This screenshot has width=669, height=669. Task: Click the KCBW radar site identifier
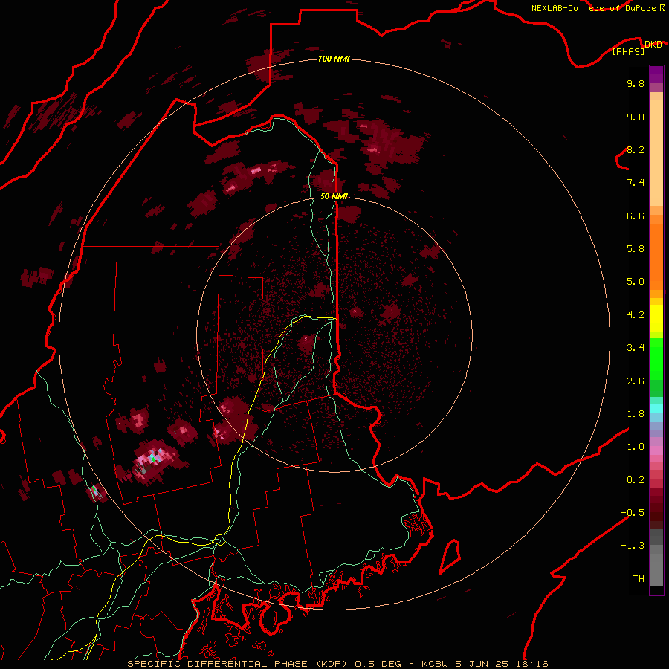tap(436, 664)
